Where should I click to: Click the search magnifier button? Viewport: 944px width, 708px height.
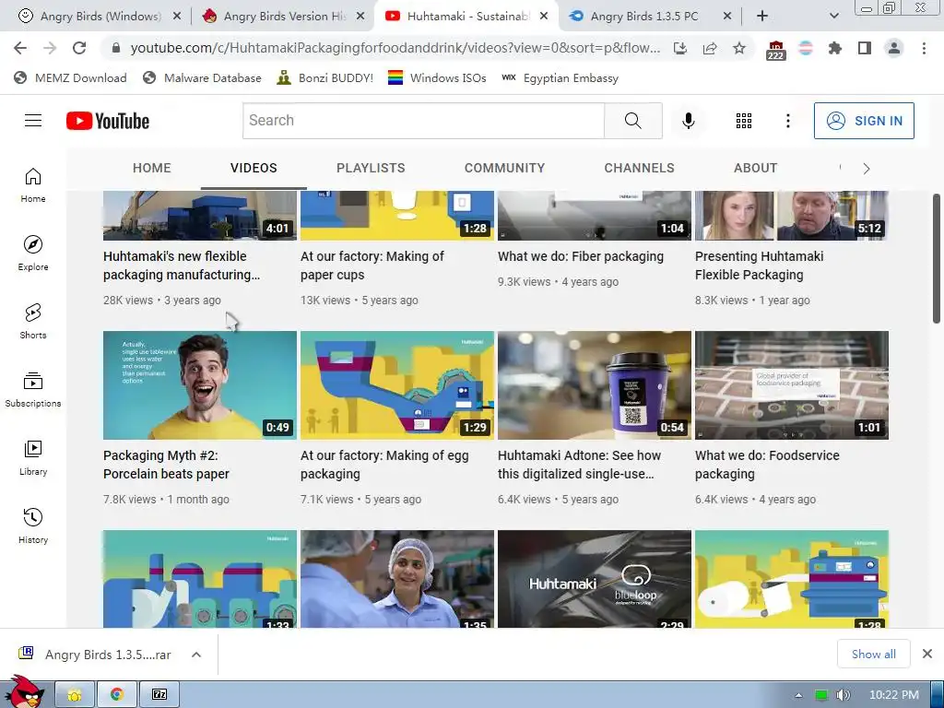tap(633, 121)
